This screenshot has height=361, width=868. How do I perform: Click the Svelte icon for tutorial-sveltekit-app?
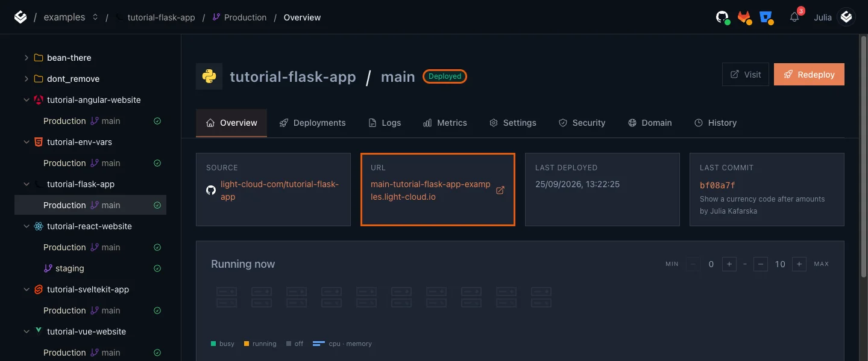tap(39, 289)
